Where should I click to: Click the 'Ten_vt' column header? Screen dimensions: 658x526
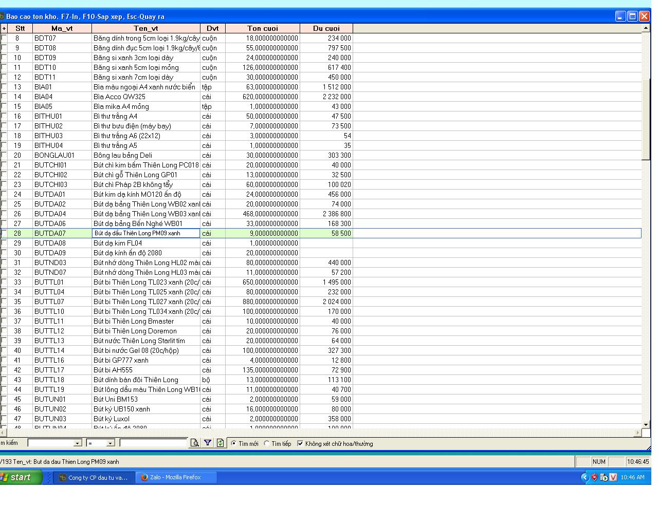(146, 28)
